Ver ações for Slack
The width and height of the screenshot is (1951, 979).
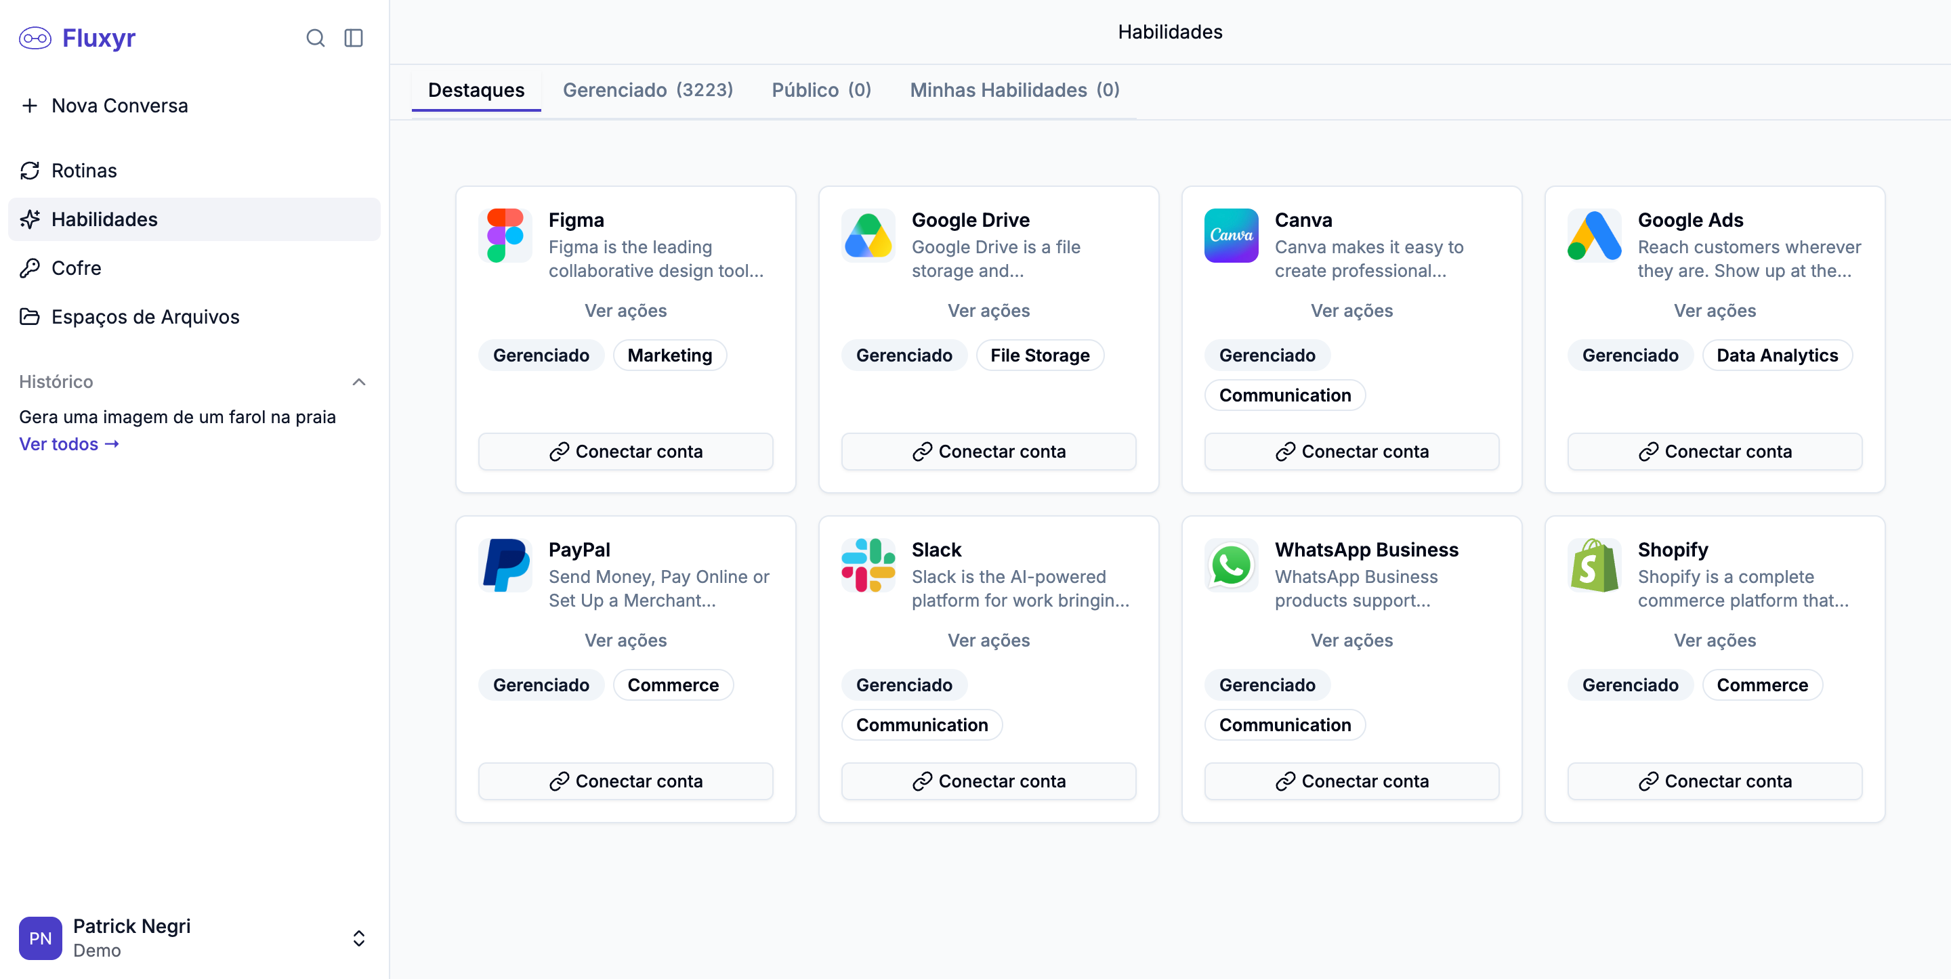point(988,640)
